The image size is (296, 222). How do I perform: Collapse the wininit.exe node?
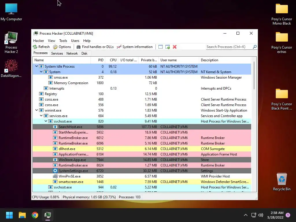pos(36,110)
